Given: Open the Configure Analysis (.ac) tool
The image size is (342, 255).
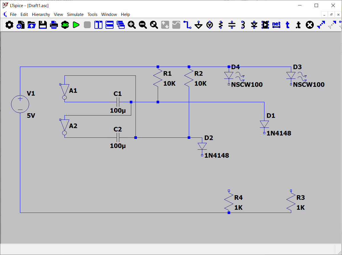Looking at the screenshot, I should (65, 25).
